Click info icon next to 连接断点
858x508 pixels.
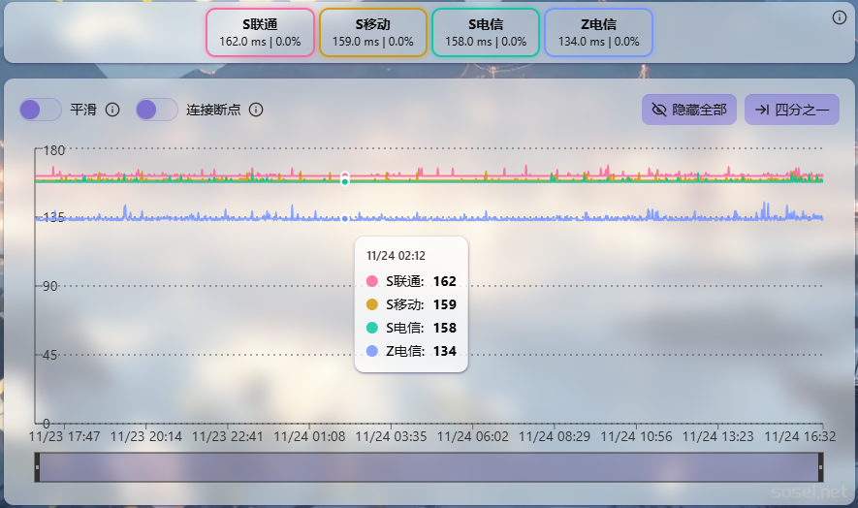click(256, 110)
